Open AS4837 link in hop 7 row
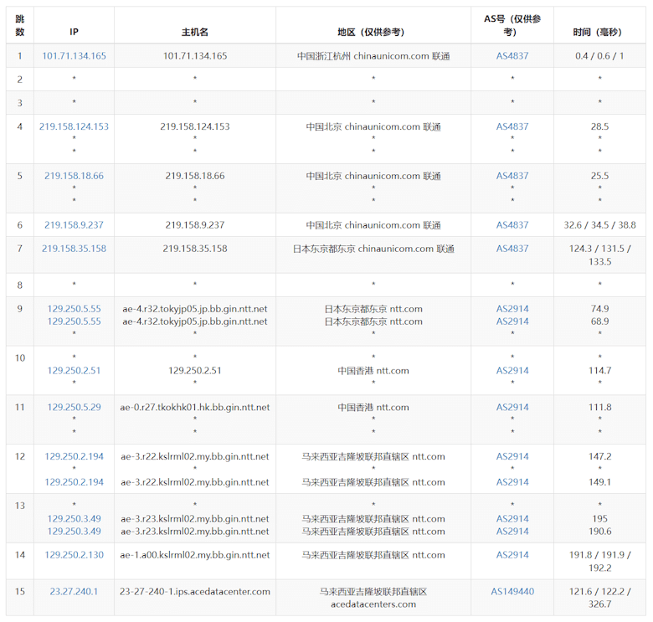Screen dimensions: 653x622 (x=512, y=249)
